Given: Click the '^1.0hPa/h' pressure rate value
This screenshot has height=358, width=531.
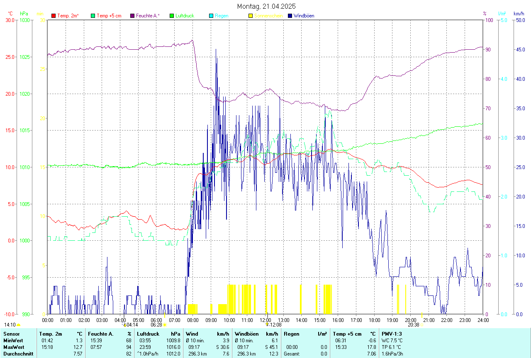Looking at the screenshot, I should 147,353.
